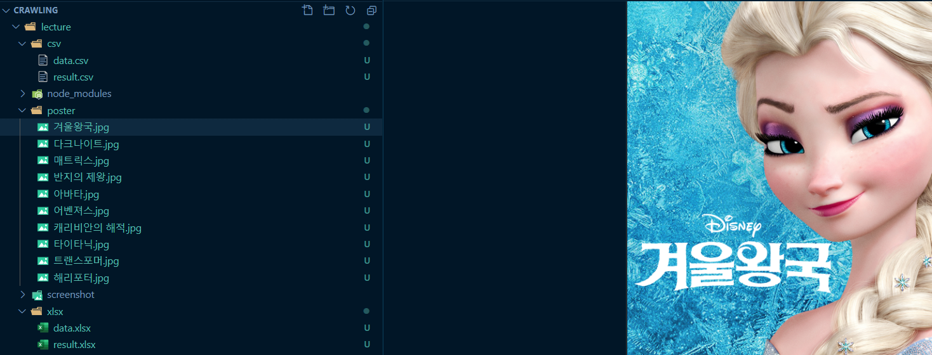This screenshot has height=355, width=932.
Task: Click the untracked U badge on data.csv
Action: pyautogui.click(x=367, y=60)
